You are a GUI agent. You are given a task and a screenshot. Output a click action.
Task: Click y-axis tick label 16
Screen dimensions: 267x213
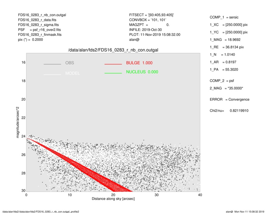(x=24, y=63)
